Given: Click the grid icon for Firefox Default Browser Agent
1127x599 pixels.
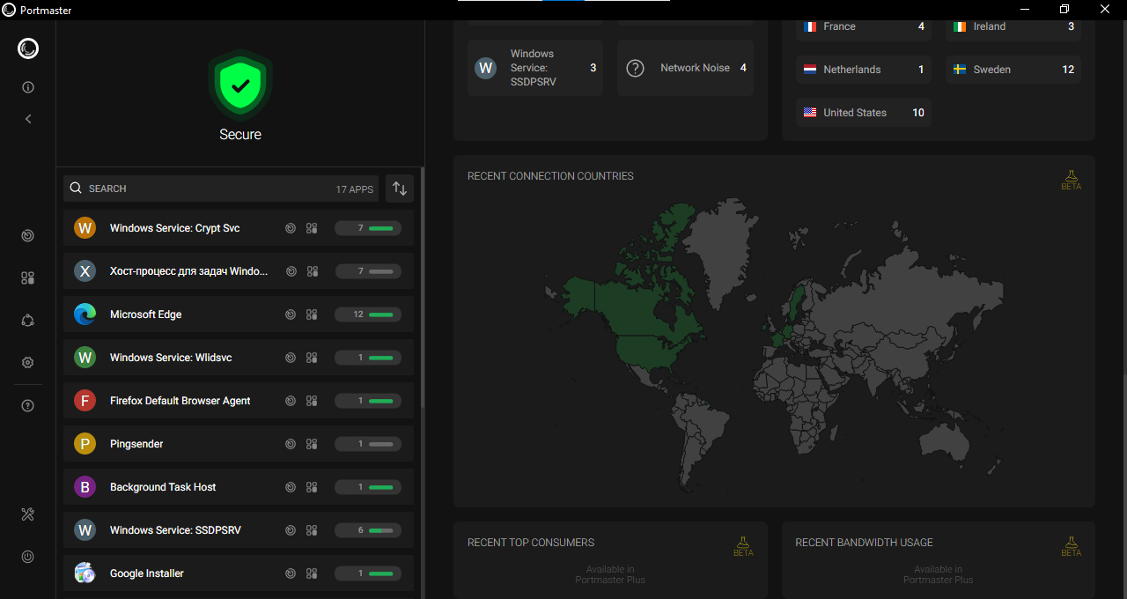Looking at the screenshot, I should [312, 401].
